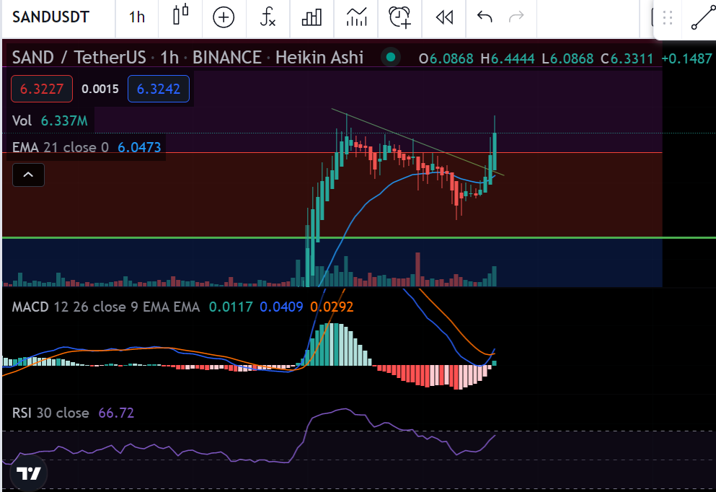Open the financials bar chart icon
716x492 pixels.
click(311, 17)
